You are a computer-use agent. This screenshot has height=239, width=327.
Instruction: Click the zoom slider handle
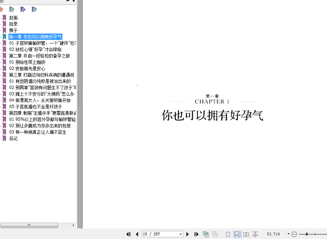[x=307, y=234]
